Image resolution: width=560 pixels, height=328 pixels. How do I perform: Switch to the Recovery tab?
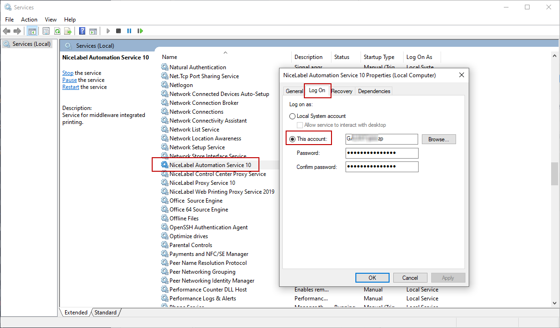[x=342, y=91]
